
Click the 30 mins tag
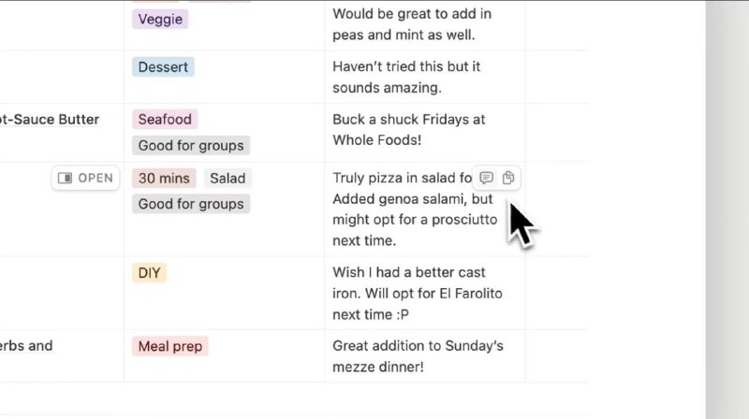point(164,178)
